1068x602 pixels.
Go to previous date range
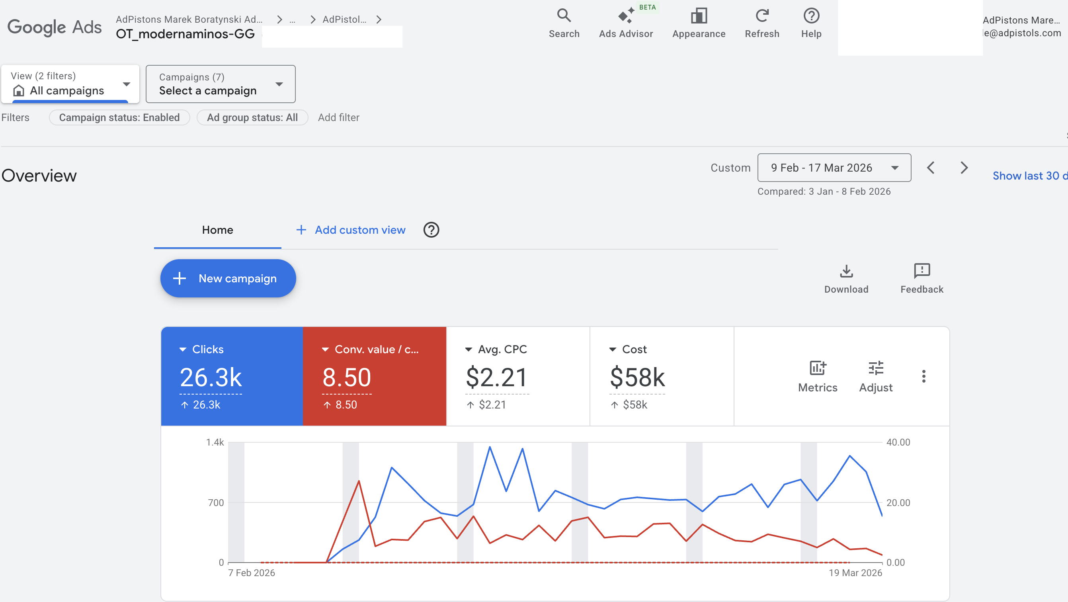pos(930,168)
